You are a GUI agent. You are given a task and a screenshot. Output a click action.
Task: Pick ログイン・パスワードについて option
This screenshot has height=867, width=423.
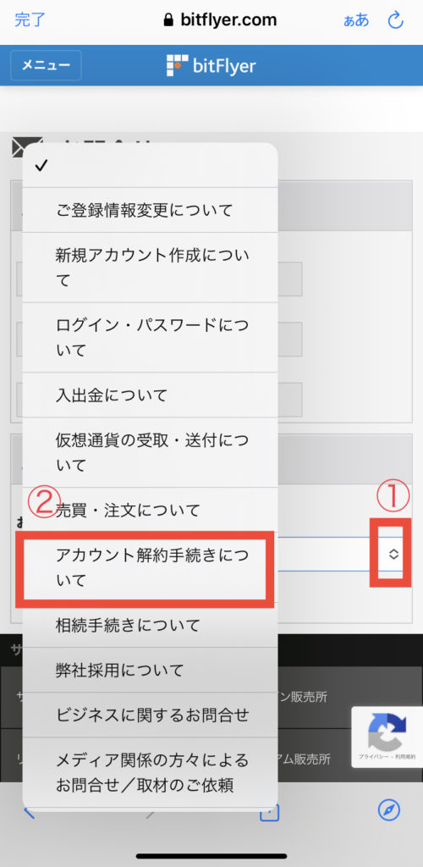(151, 337)
